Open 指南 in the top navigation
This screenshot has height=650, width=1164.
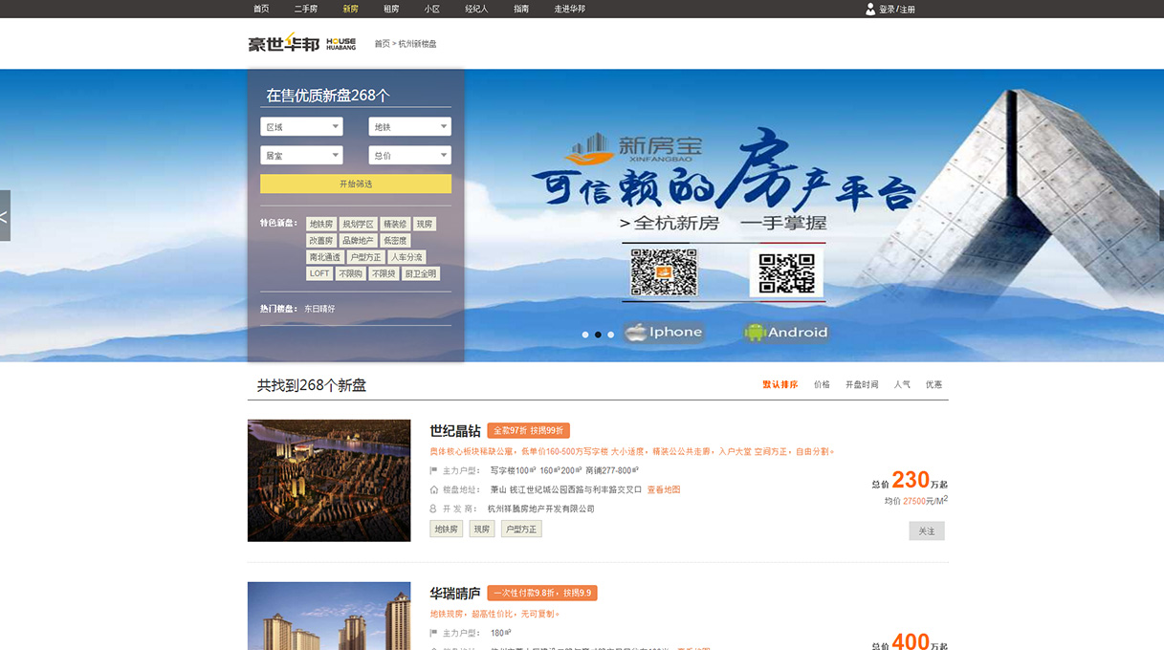coord(521,9)
